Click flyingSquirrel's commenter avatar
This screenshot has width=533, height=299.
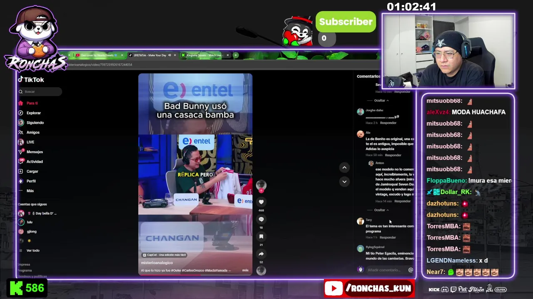360,249
